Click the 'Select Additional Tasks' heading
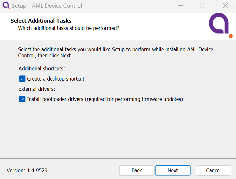236x179 pixels. [41, 21]
